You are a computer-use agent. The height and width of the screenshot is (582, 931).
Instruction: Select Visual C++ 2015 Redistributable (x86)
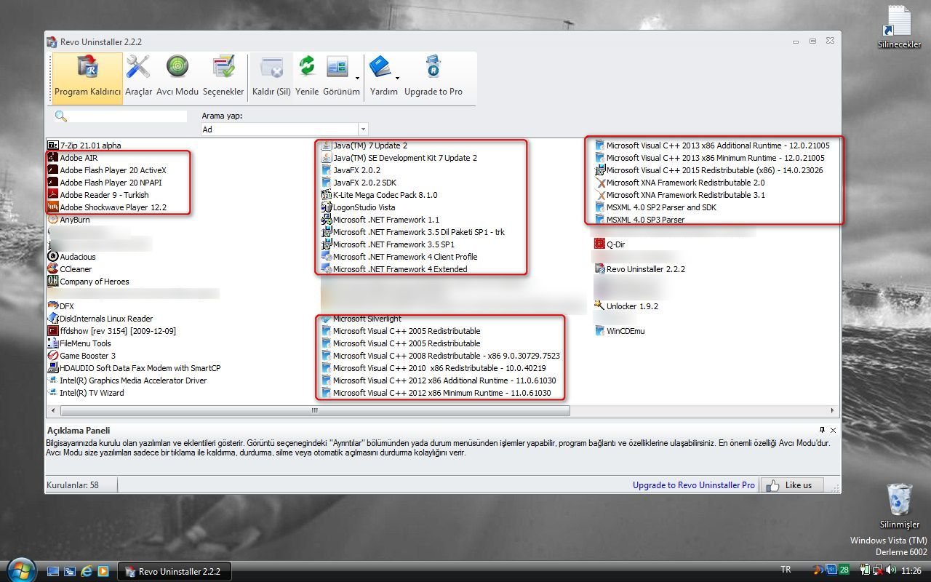tap(709, 170)
